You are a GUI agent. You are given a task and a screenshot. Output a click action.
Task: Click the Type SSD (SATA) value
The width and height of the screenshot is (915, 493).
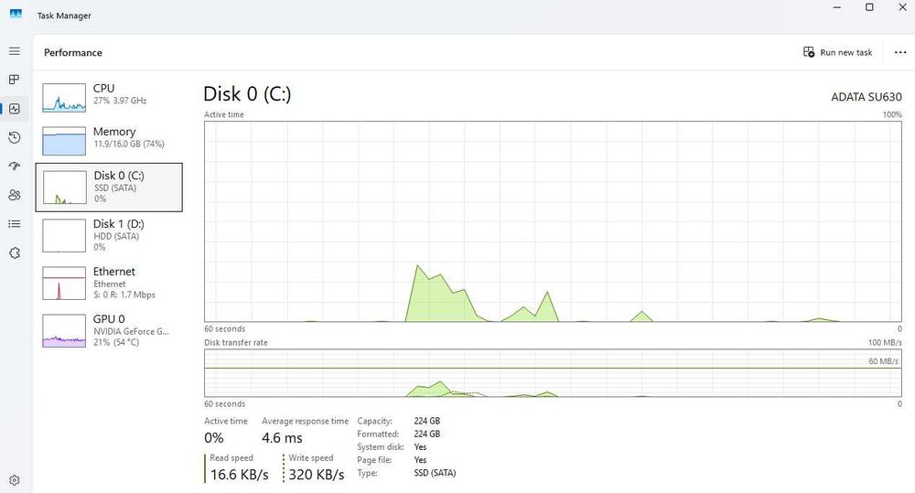pyautogui.click(x=435, y=473)
